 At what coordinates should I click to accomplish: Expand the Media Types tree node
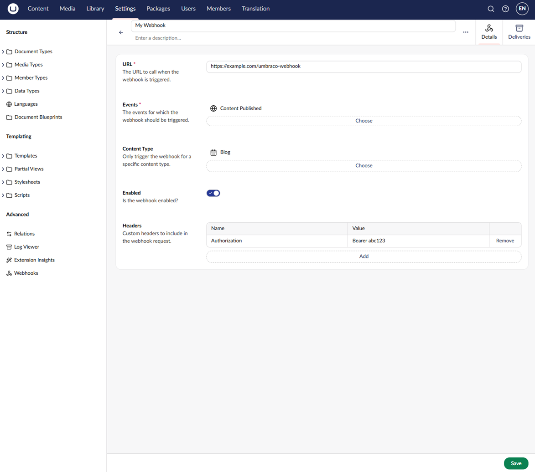(x=3, y=65)
